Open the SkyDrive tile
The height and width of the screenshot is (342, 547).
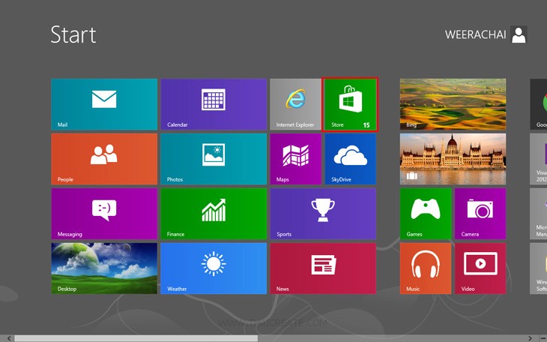pos(351,159)
